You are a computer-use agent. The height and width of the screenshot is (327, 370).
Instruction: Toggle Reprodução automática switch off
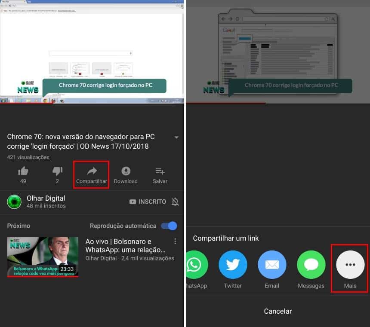pyautogui.click(x=169, y=226)
